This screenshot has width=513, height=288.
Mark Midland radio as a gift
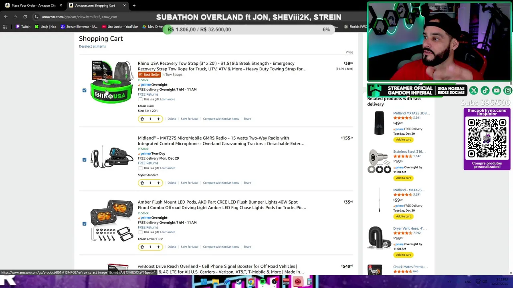pos(140,168)
